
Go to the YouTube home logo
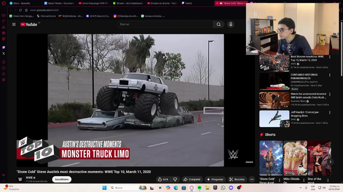pyautogui.click(x=29, y=24)
